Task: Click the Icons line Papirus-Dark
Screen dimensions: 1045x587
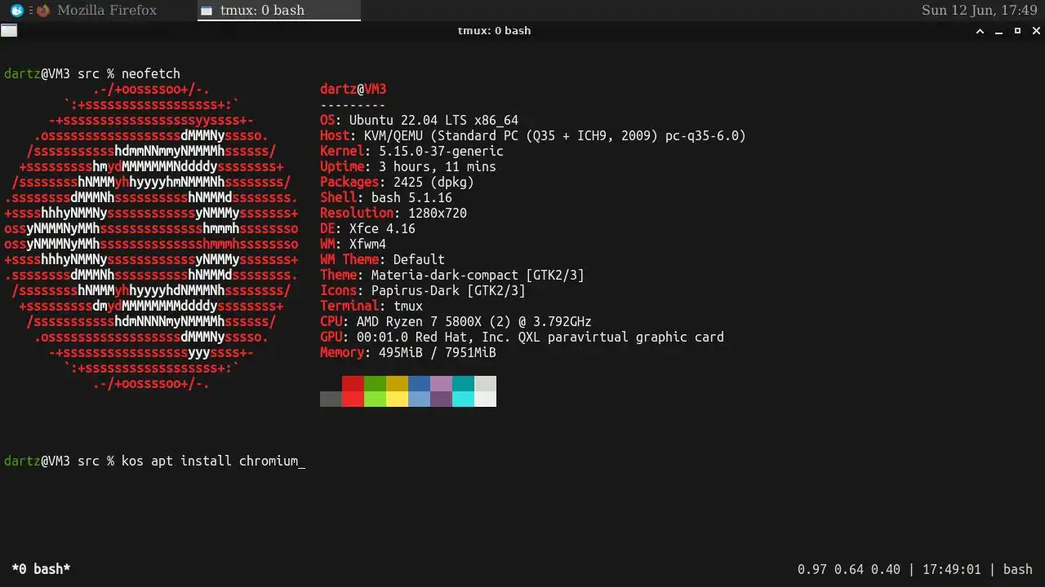Action: click(423, 290)
